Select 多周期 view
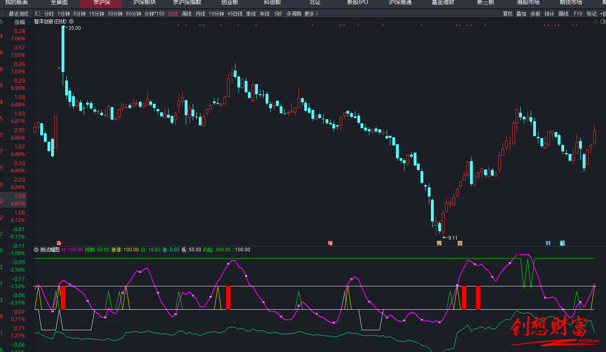Screen dimensions: 606x352 click(294, 14)
